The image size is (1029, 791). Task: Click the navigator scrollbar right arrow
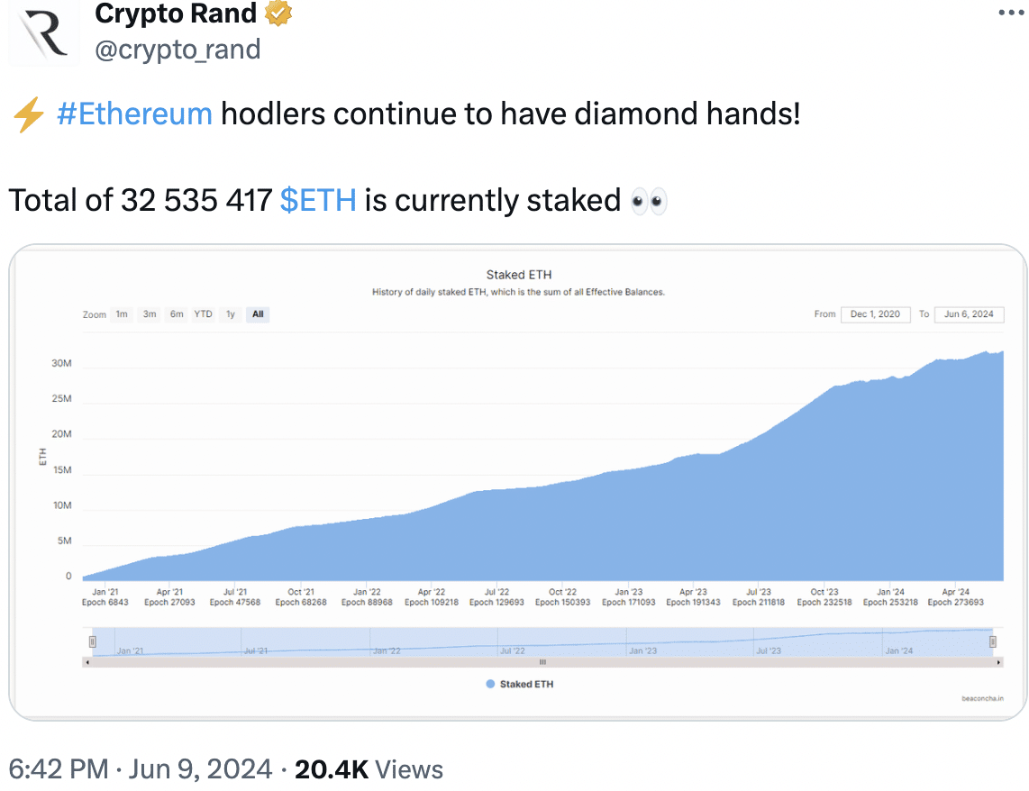[998, 662]
